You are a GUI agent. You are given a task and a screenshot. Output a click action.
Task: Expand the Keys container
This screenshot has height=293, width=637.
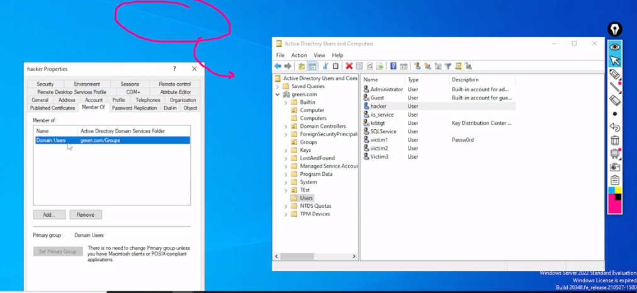pos(286,150)
